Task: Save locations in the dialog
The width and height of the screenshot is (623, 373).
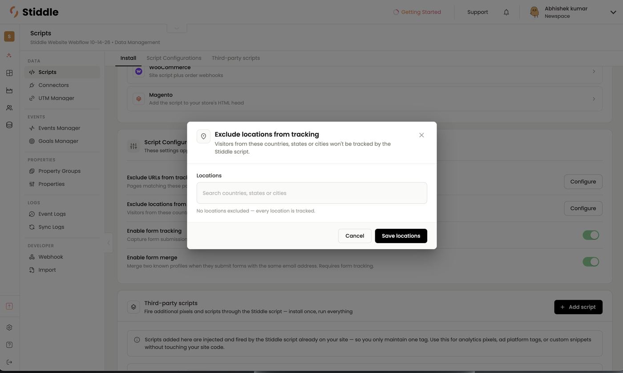Action: (x=401, y=236)
